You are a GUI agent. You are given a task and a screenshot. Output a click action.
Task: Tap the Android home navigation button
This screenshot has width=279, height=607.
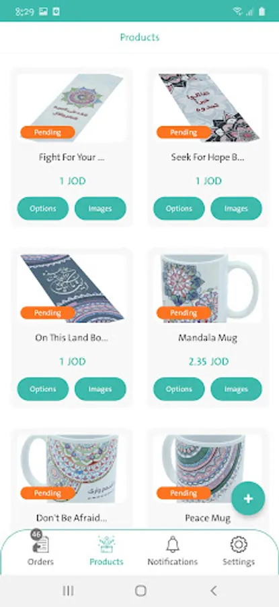(x=141, y=590)
